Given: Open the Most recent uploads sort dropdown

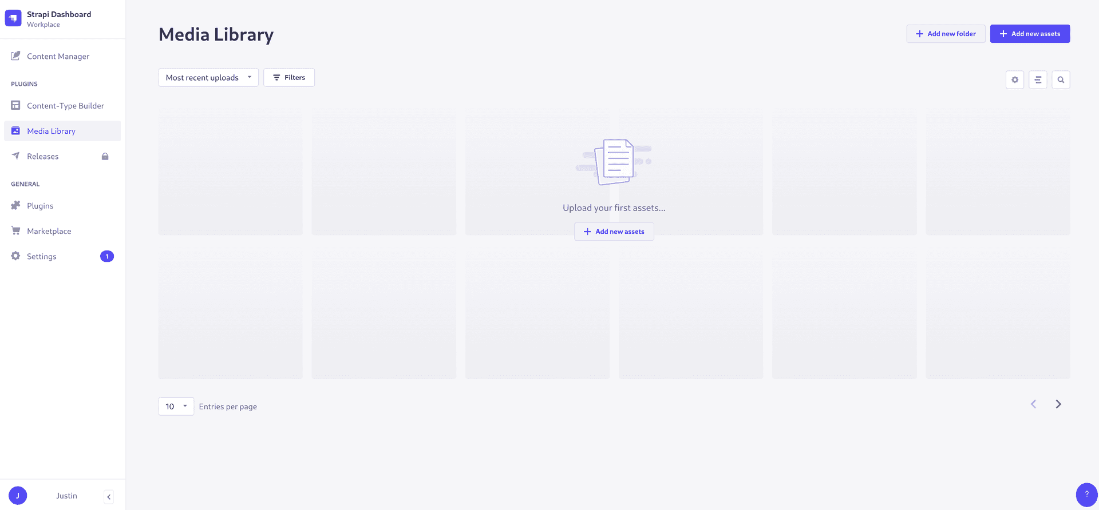Looking at the screenshot, I should 208,78.
